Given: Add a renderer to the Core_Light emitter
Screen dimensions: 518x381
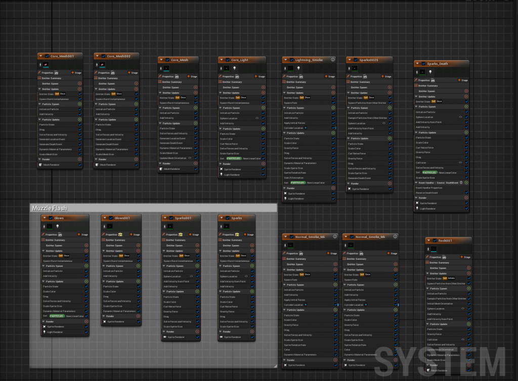Looking at the screenshot, I should coord(263,164).
